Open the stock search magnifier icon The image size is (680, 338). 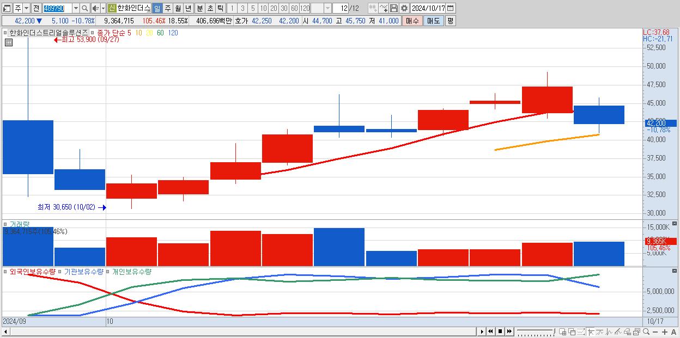(x=85, y=8)
